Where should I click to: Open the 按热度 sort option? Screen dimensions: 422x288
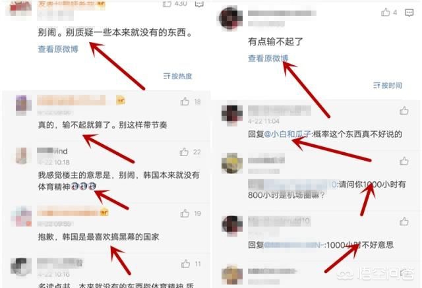pos(177,76)
